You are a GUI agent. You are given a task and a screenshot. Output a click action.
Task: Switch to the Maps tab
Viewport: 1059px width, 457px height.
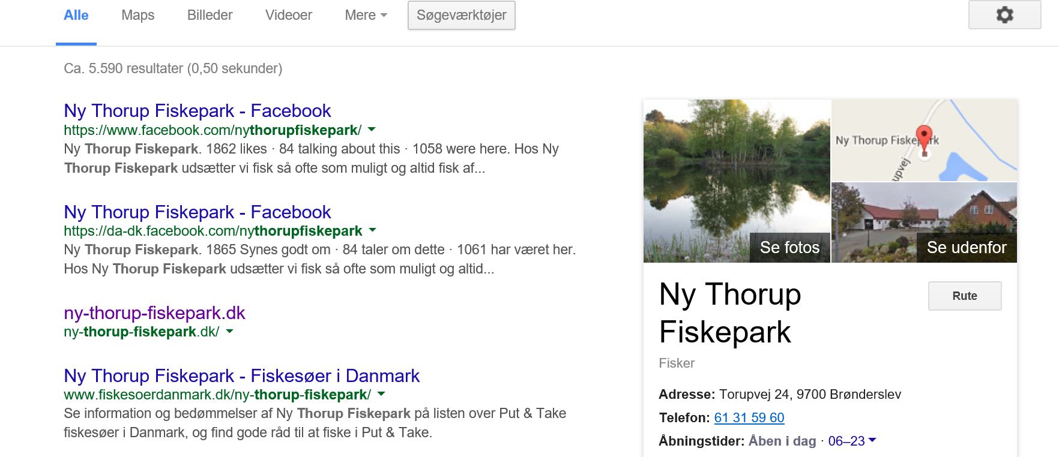[137, 16]
